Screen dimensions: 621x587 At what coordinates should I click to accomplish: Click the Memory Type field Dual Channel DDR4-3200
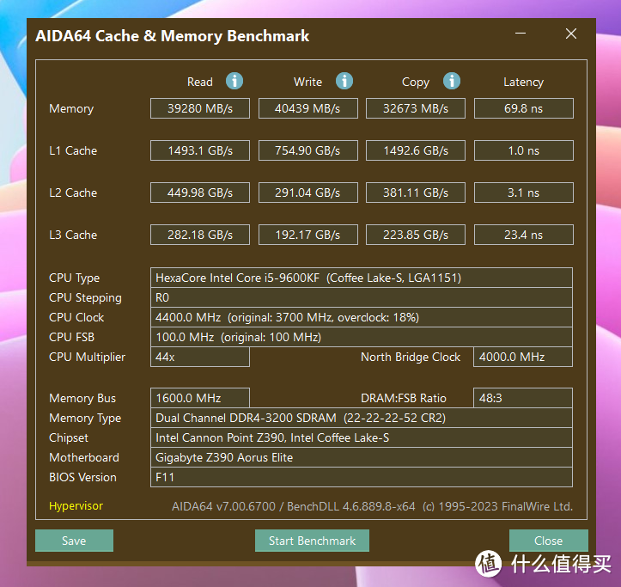click(x=362, y=418)
